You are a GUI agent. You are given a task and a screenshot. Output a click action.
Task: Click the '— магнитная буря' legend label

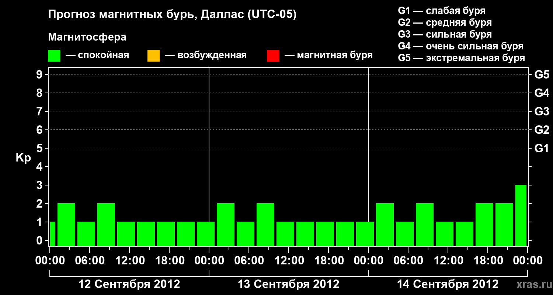tap(329, 56)
